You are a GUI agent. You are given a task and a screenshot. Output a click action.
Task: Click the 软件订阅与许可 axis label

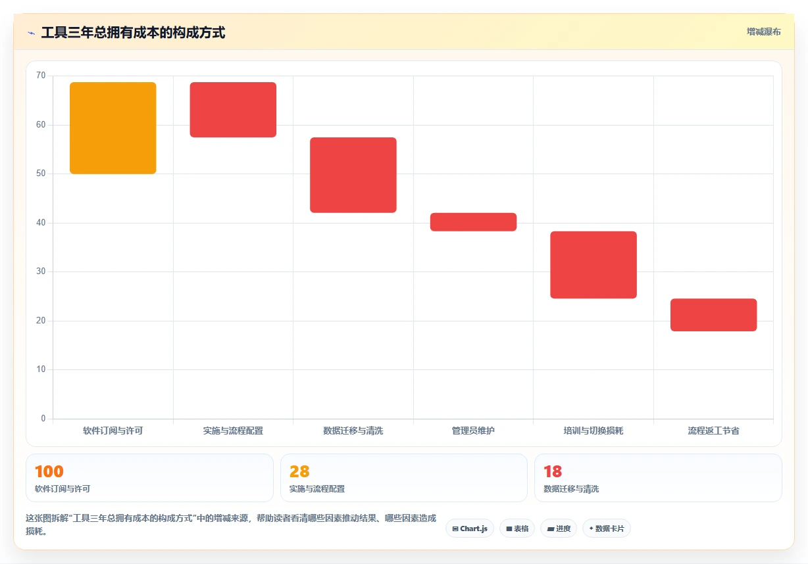(113, 431)
